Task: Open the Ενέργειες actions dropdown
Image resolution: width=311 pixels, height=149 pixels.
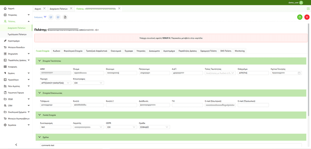Action: [40, 17]
